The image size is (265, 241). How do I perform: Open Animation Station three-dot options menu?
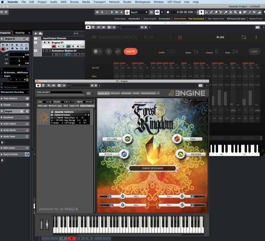pos(256,37)
